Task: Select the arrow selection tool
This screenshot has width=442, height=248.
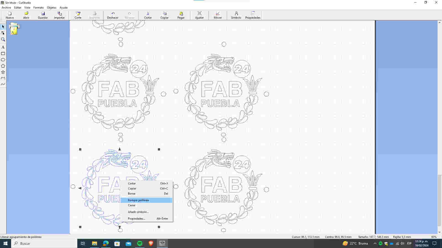Action: click(3, 27)
